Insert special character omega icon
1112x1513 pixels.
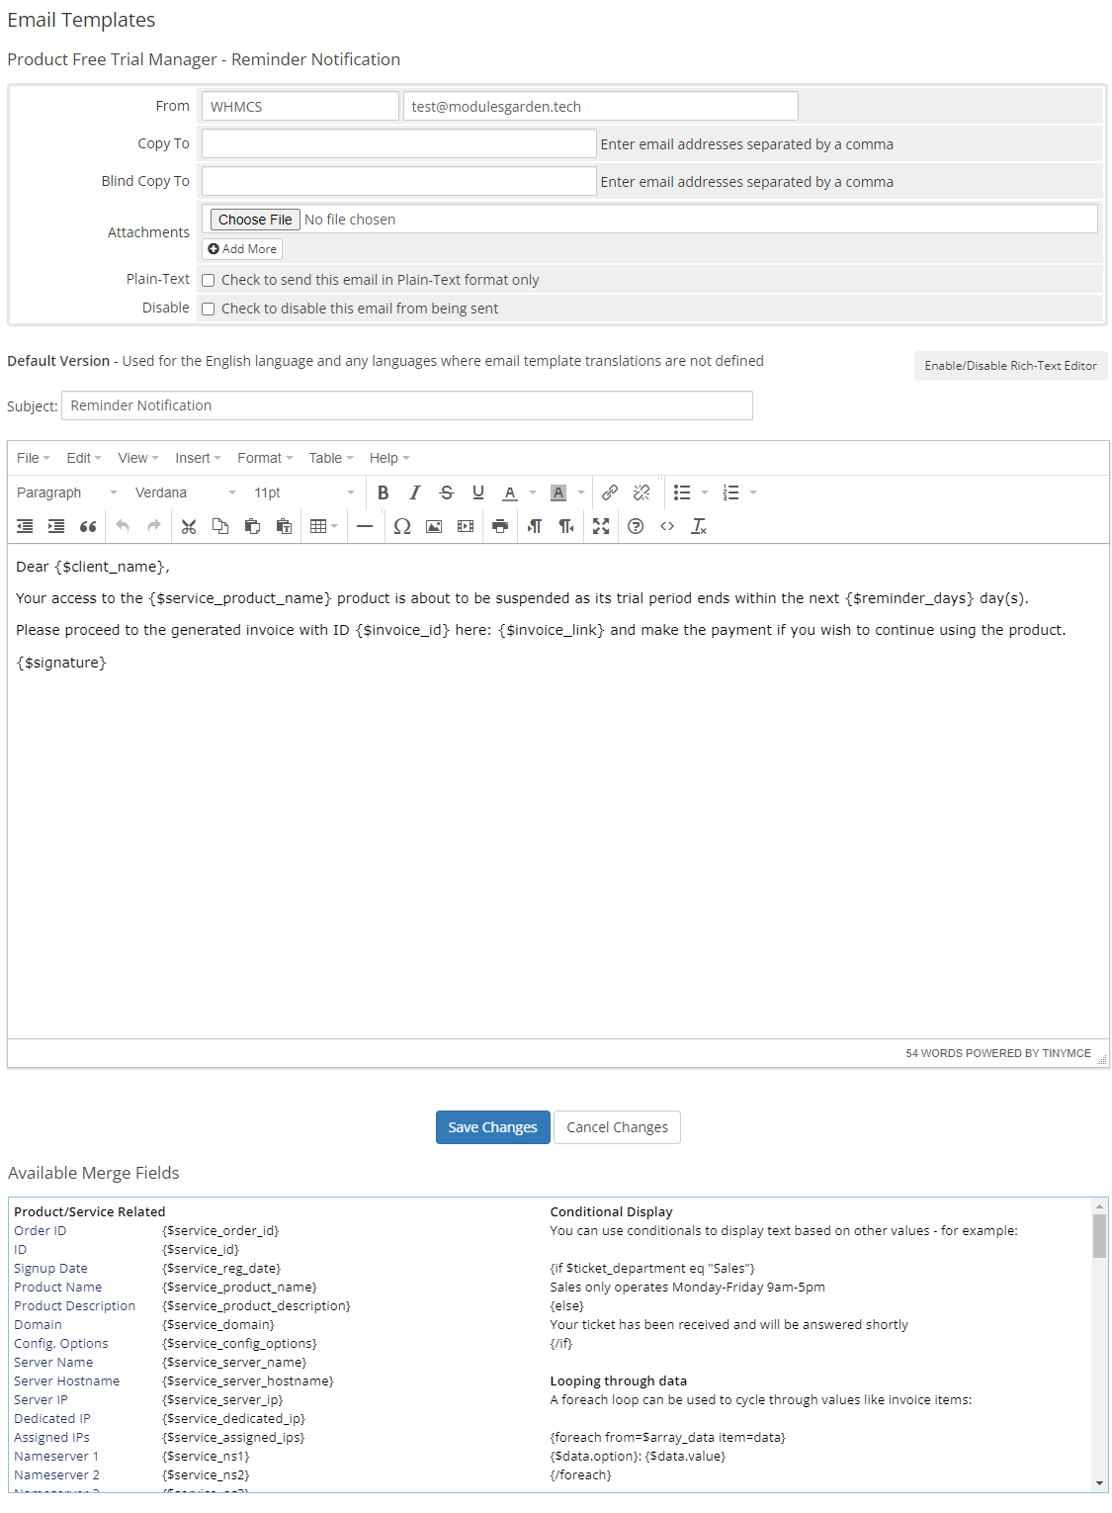point(402,526)
